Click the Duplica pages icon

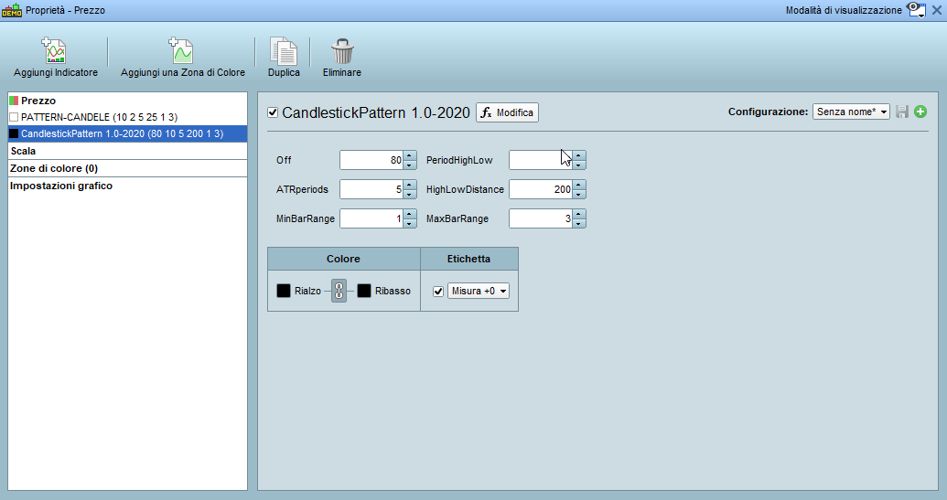click(284, 50)
